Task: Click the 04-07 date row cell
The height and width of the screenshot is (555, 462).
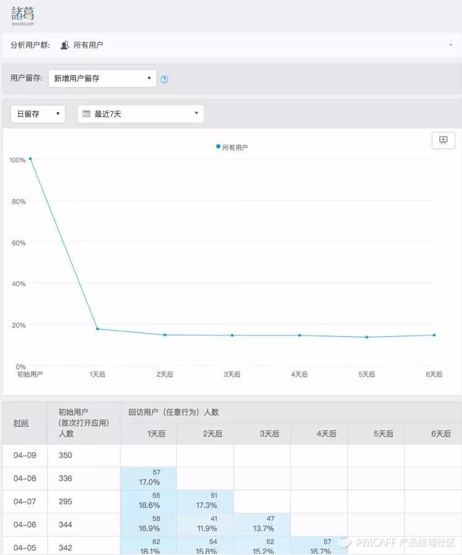Action: (25, 501)
